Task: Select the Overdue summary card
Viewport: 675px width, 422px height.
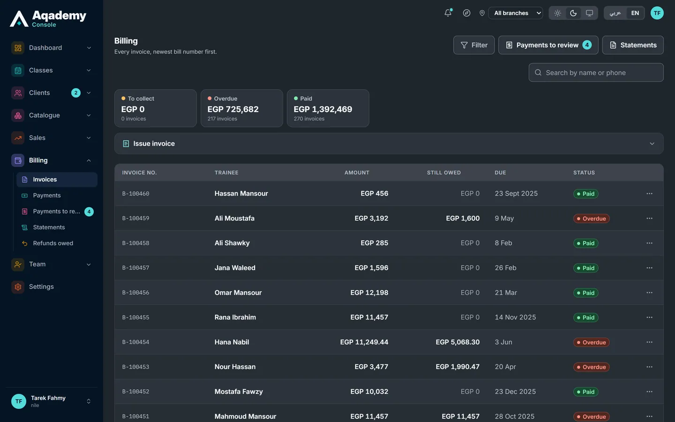Action: click(x=242, y=108)
